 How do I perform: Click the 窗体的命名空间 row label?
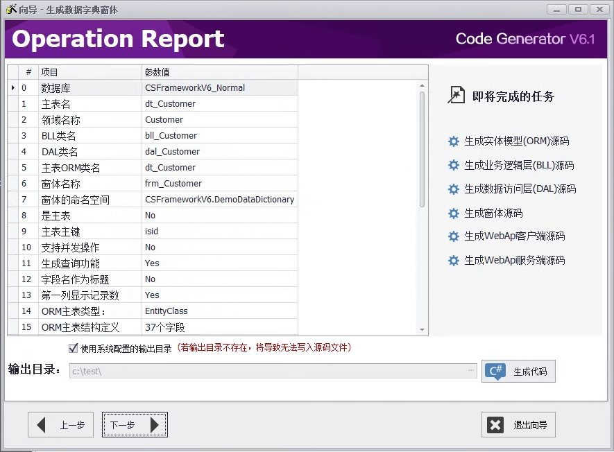[x=76, y=200]
